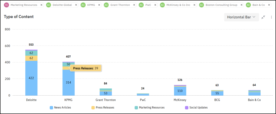Click the AC badge on Bain & Co
276x114 pixels.
(x=248, y=5)
